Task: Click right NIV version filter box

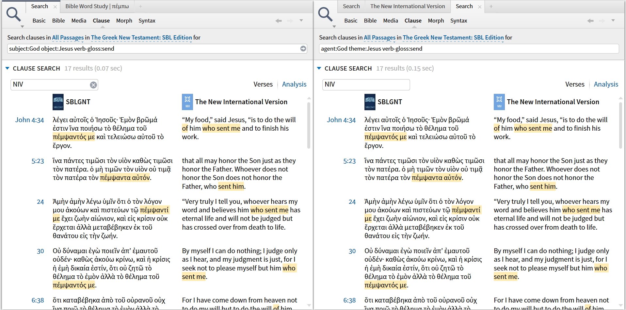Action: click(x=366, y=85)
